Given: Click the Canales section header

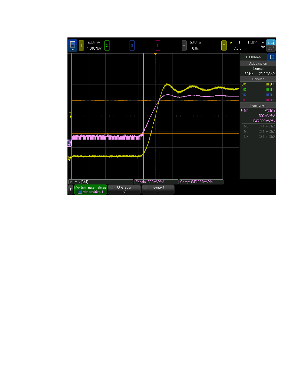Looking at the screenshot, I should (x=258, y=79).
